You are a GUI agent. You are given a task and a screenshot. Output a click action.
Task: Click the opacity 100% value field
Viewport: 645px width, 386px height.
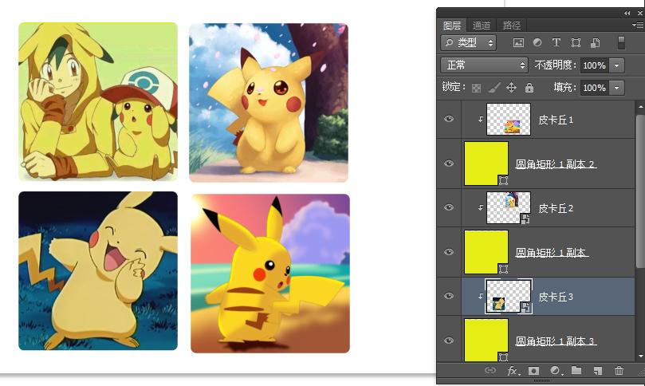(595, 65)
